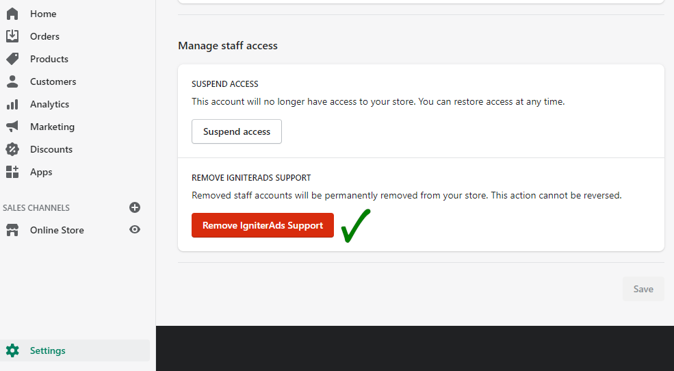
Task: Click the Save button
Action: (x=643, y=289)
